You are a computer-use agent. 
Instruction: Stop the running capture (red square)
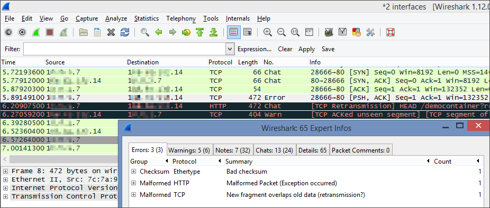49,32
